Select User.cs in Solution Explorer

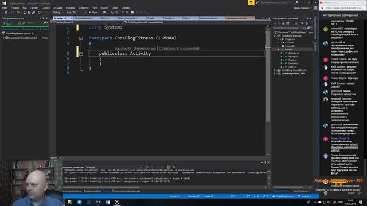(292, 66)
